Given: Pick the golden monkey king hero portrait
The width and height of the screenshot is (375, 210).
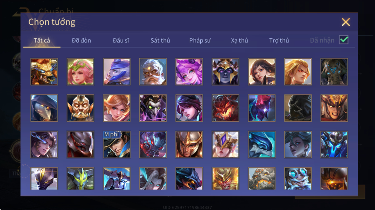Looking at the screenshot, I should coord(225,179).
